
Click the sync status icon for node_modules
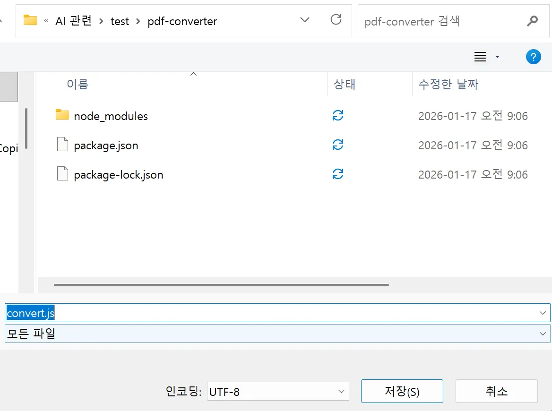[337, 116]
